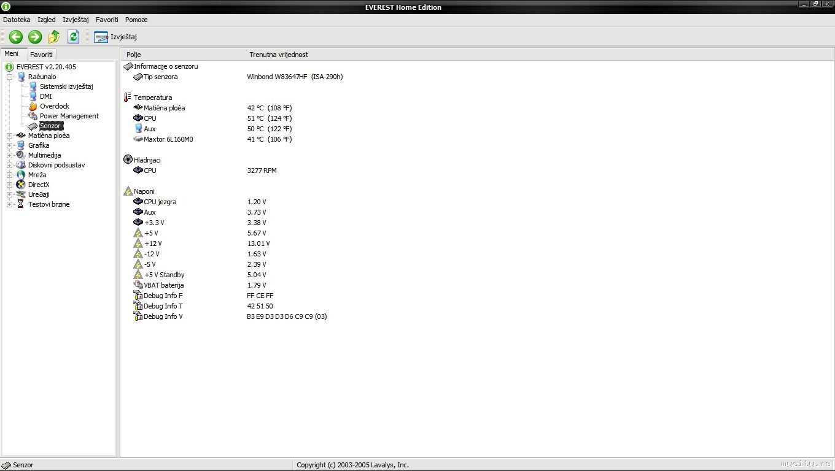Click the Naponi voltage warning icon
This screenshot has height=471, width=835.
(x=128, y=191)
